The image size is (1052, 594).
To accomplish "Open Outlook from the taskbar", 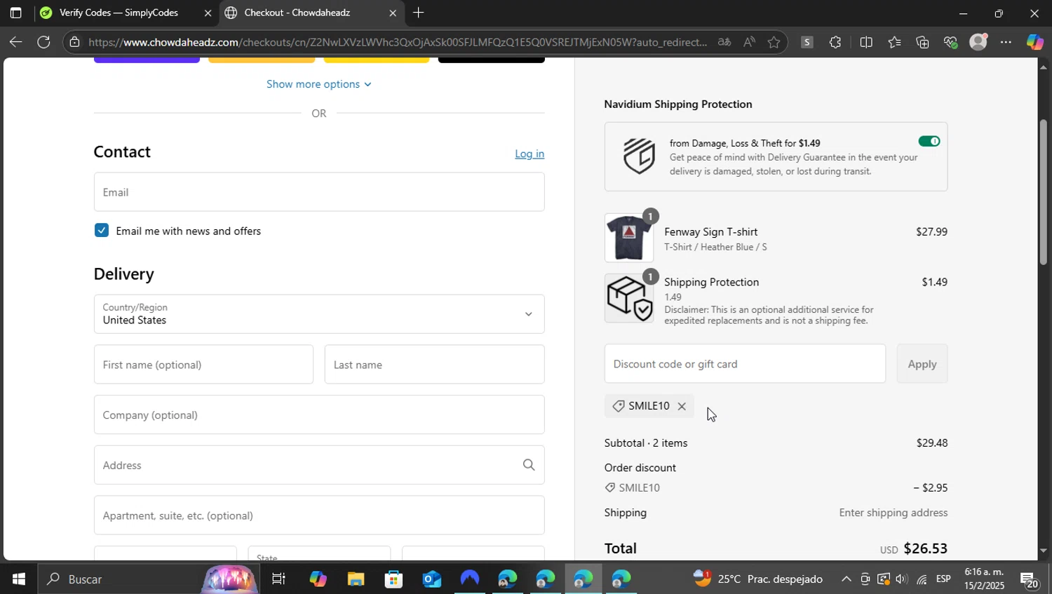I will tap(431, 579).
